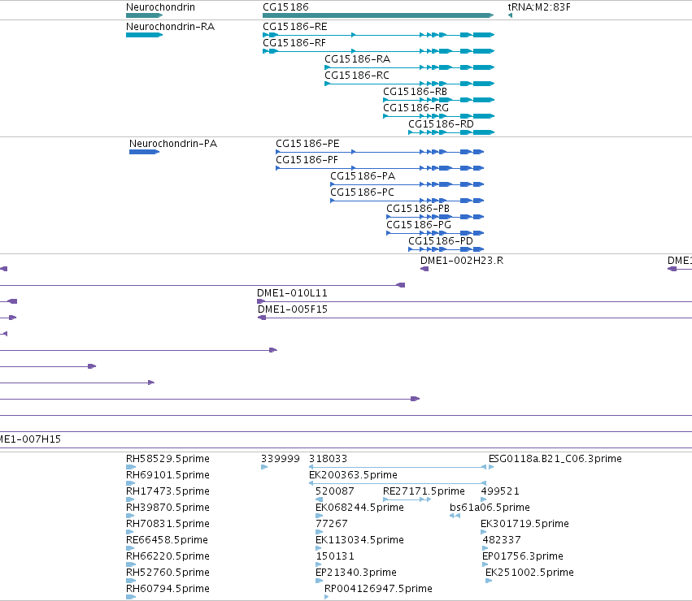Select protein CG15186-PF
Image resolution: width=692 pixels, height=601 pixels.
pyautogui.click(x=307, y=160)
